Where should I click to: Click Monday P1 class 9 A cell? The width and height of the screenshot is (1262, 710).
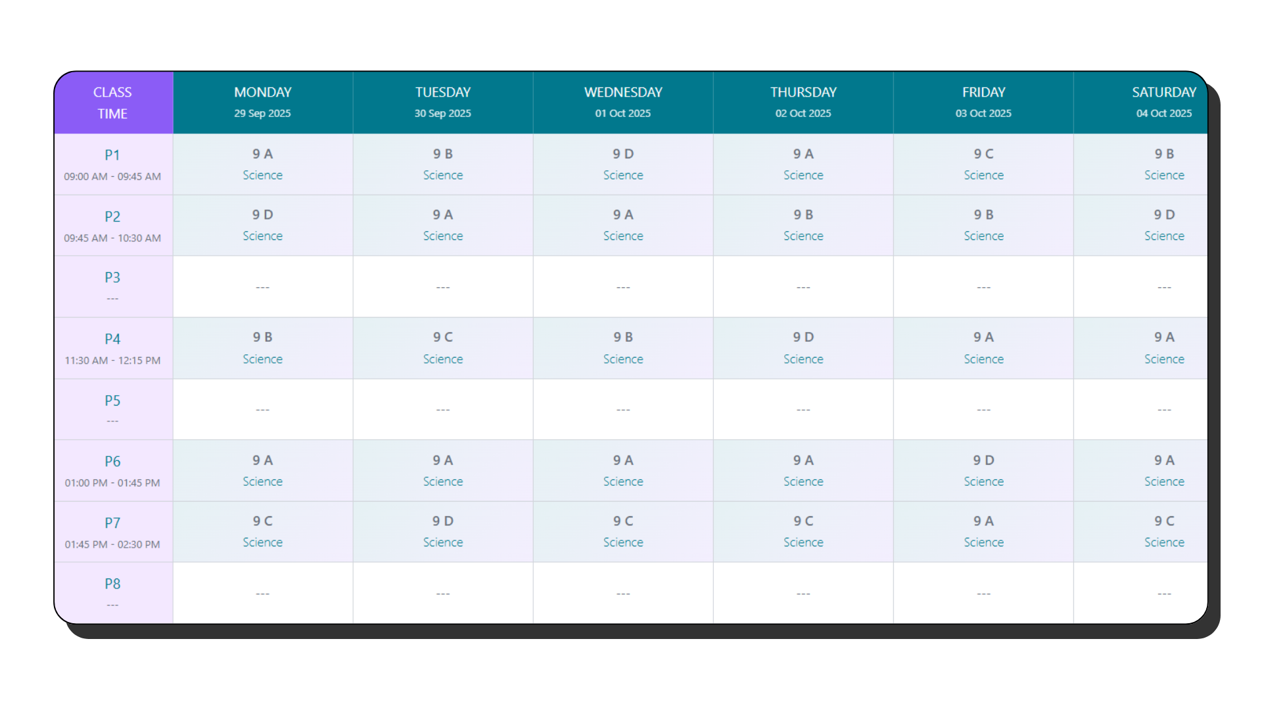click(x=262, y=164)
